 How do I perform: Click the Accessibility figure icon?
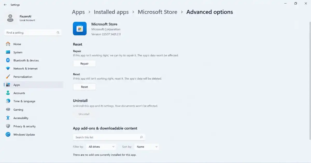[8, 118]
